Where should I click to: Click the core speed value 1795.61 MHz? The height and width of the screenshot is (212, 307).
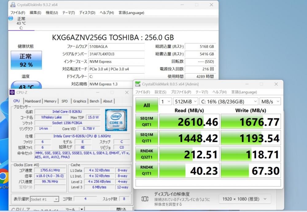click(x=50, y=170)
